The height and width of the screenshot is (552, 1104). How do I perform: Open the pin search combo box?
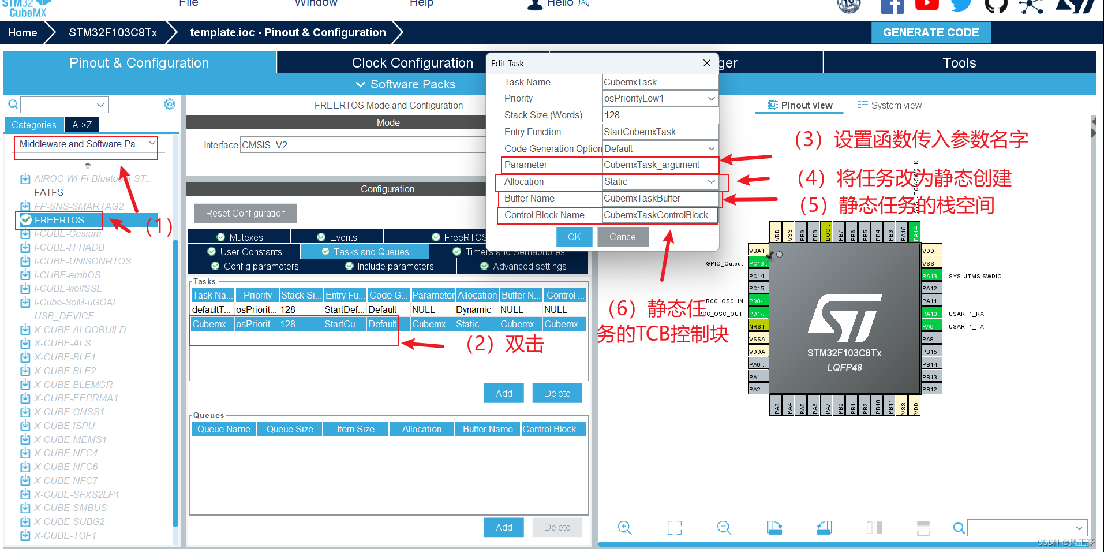coord(1028,528)
